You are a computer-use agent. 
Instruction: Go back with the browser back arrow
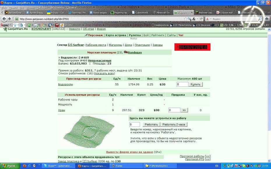tap(4, 19)
